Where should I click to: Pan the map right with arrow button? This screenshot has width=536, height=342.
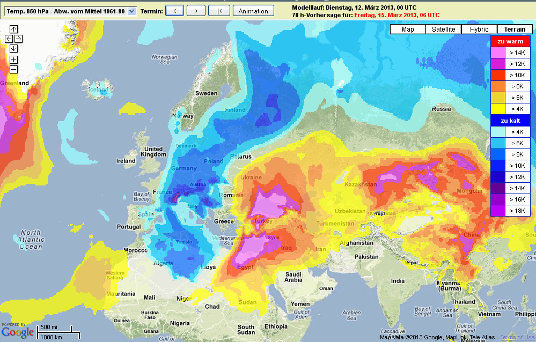point(18,39)
